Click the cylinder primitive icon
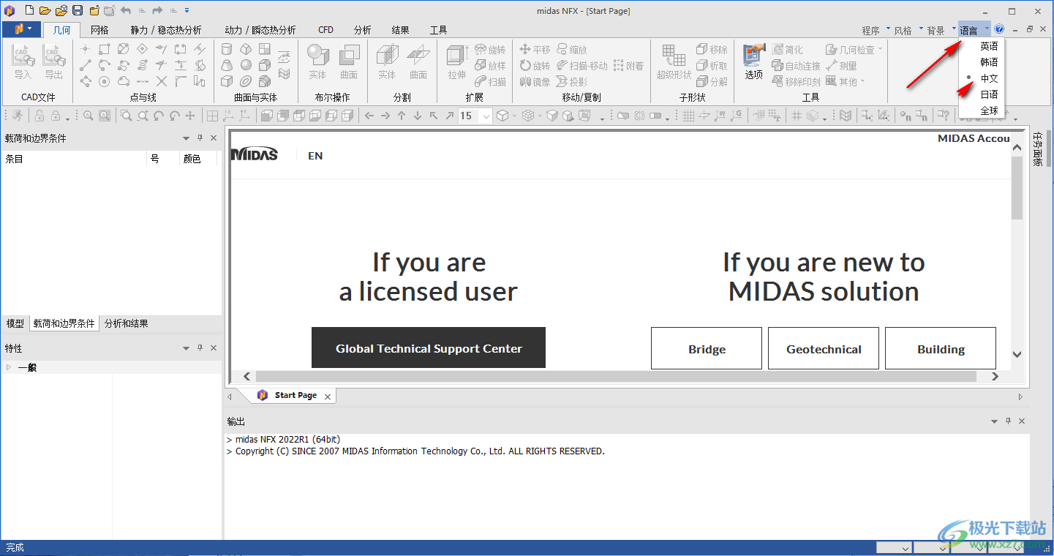 pos(227,49)
